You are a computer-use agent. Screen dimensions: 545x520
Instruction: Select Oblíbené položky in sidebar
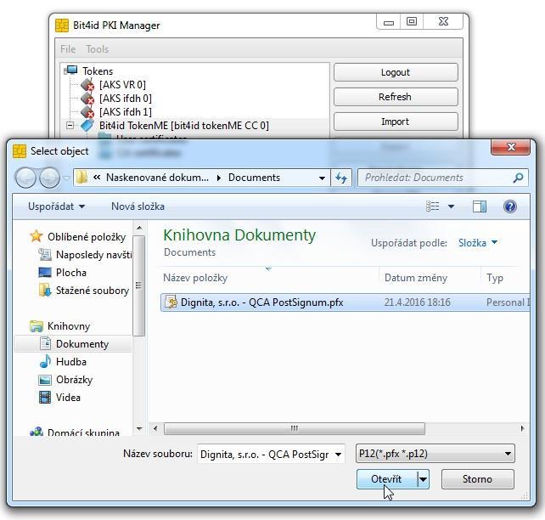coord(87,237)
